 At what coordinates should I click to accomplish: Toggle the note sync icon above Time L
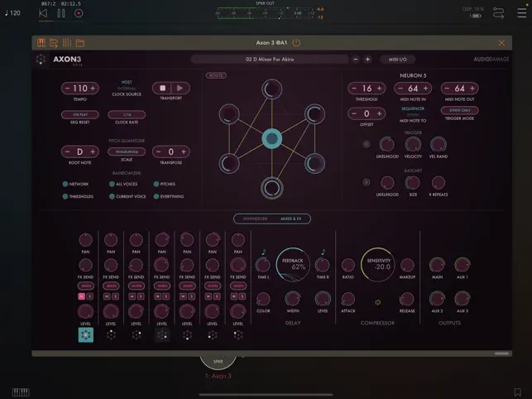(x=264, y=252)
